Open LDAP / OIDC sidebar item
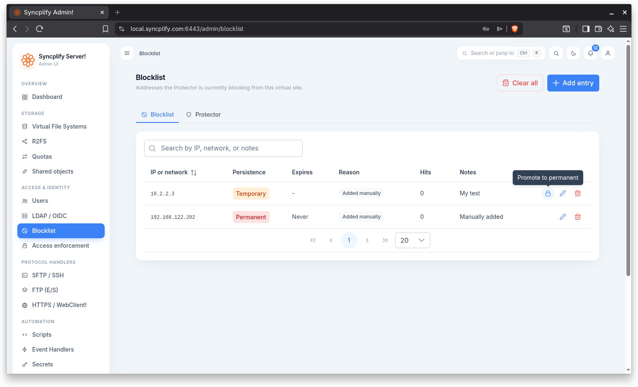 pyautogui.click(x=61, y=216)
